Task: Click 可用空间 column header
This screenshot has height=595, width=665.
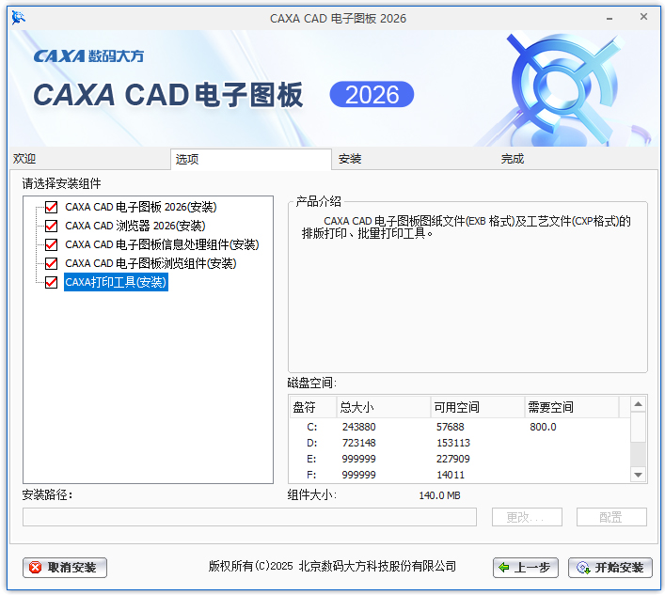Action: (x=478, y=407)
